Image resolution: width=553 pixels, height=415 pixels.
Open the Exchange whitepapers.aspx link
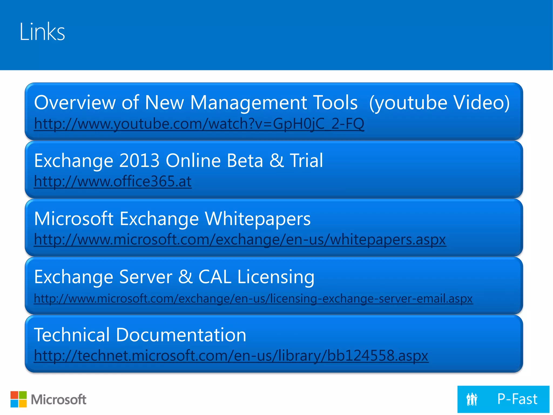tap(240, 240)
